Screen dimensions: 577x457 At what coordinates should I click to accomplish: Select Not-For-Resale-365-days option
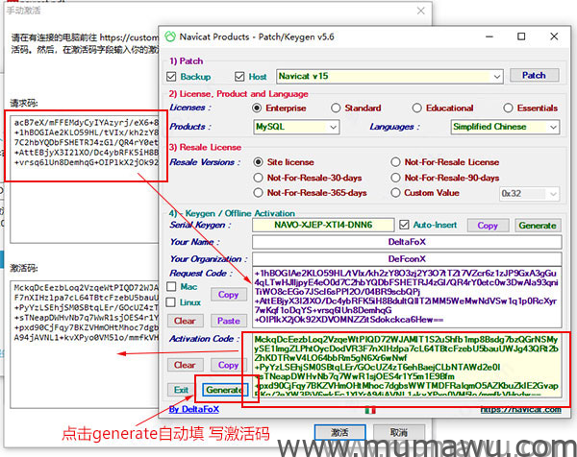pos(259,193)
